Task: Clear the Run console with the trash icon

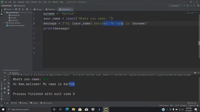Action: tap(8, 93)
